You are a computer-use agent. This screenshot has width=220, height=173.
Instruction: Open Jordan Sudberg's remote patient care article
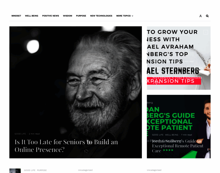[178, 146]
